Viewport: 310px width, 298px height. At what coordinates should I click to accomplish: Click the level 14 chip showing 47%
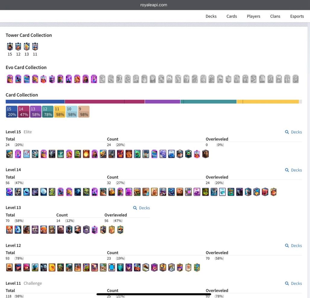click(24, 112)
